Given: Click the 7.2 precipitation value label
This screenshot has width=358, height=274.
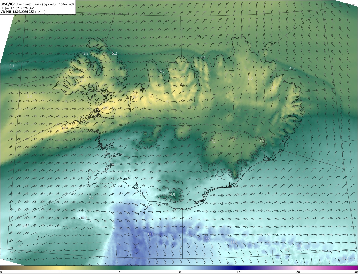Looking at the screenshot, I should click(x=91, y=198).
